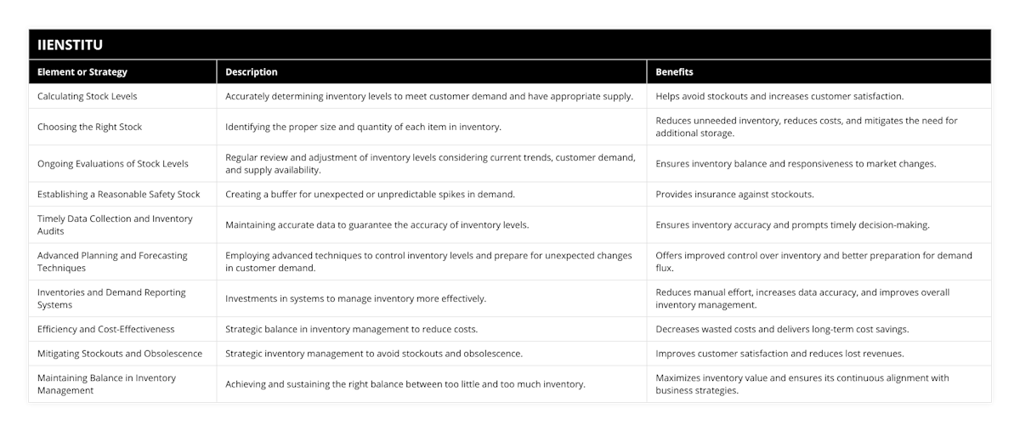Click the Choosing the Right Stock cell
This screenshot has width=1020, height=431.
[90, 127]
